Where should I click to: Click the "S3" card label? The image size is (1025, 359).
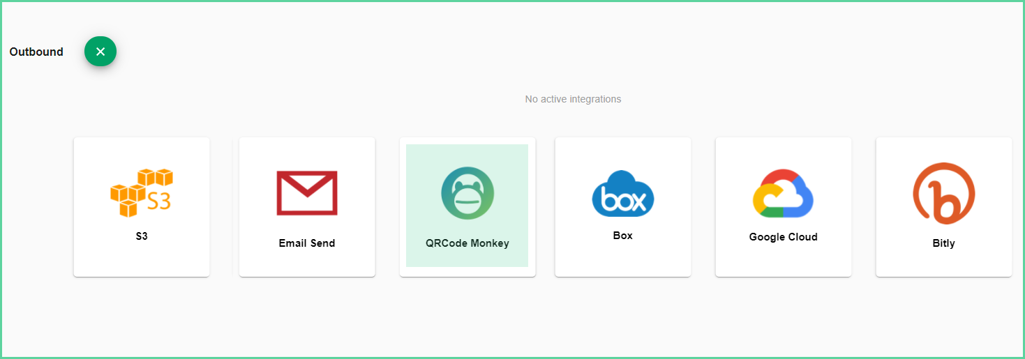click(x=142, y=236)
